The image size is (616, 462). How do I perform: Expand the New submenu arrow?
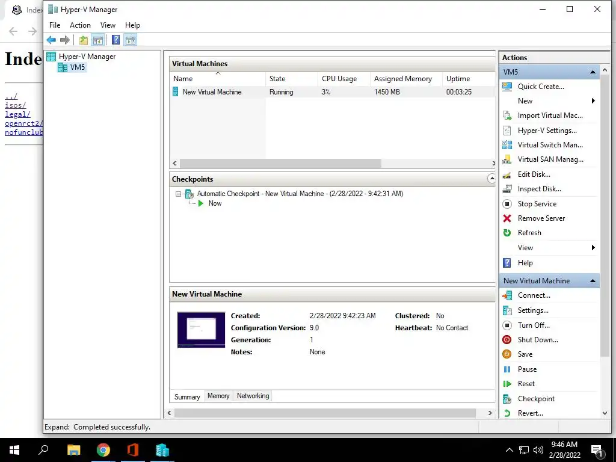[593, 101]
